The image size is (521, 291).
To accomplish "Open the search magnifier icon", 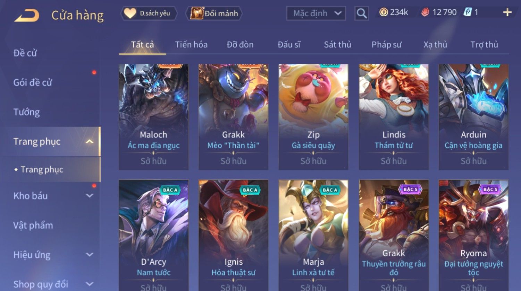I will (x=362, y=14).
